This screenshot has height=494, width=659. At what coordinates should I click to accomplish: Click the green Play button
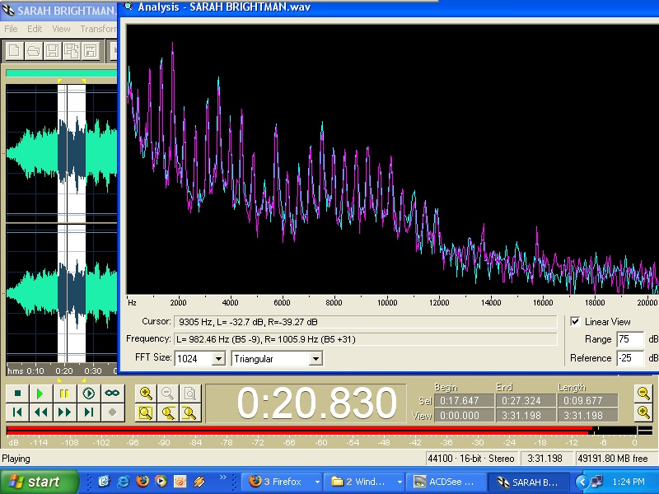[x=40, y=394]
